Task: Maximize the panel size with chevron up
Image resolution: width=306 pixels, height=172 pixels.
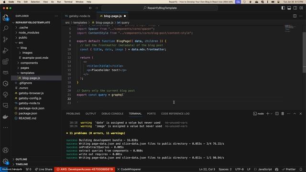Action: click(295, 114)
